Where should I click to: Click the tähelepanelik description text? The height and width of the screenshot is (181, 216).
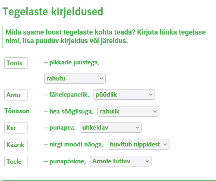pos(67,95)
